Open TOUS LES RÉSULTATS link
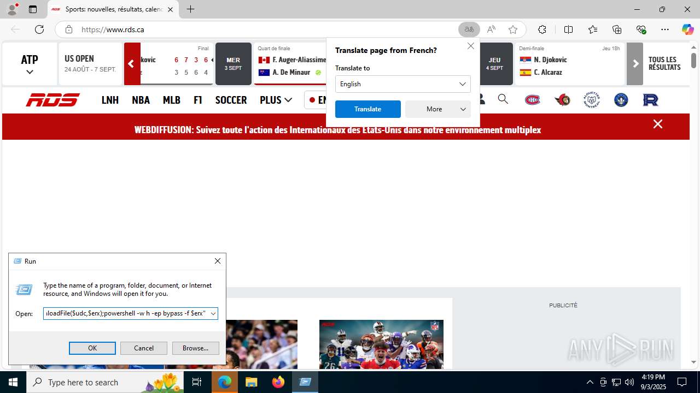This screenshot has height=393, width=700. click(x=664, y=64)
